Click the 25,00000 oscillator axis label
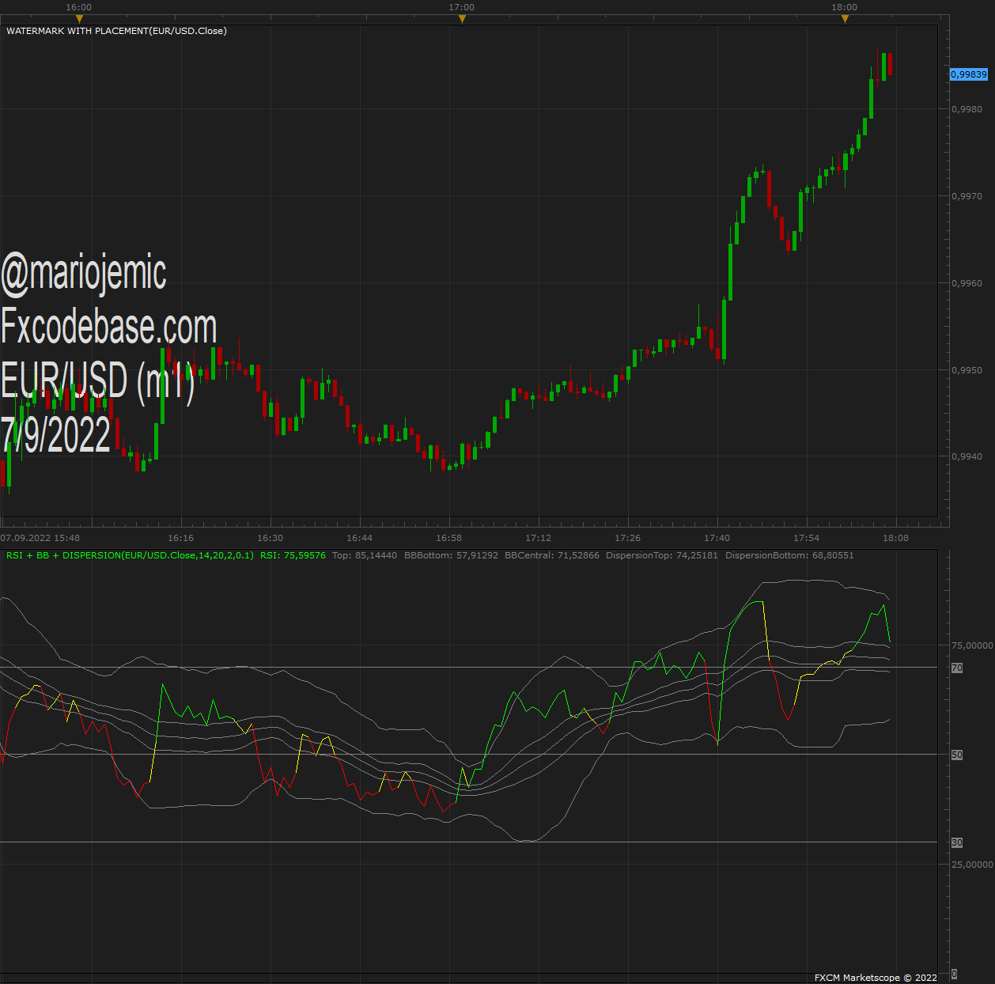 pos(972,865)
